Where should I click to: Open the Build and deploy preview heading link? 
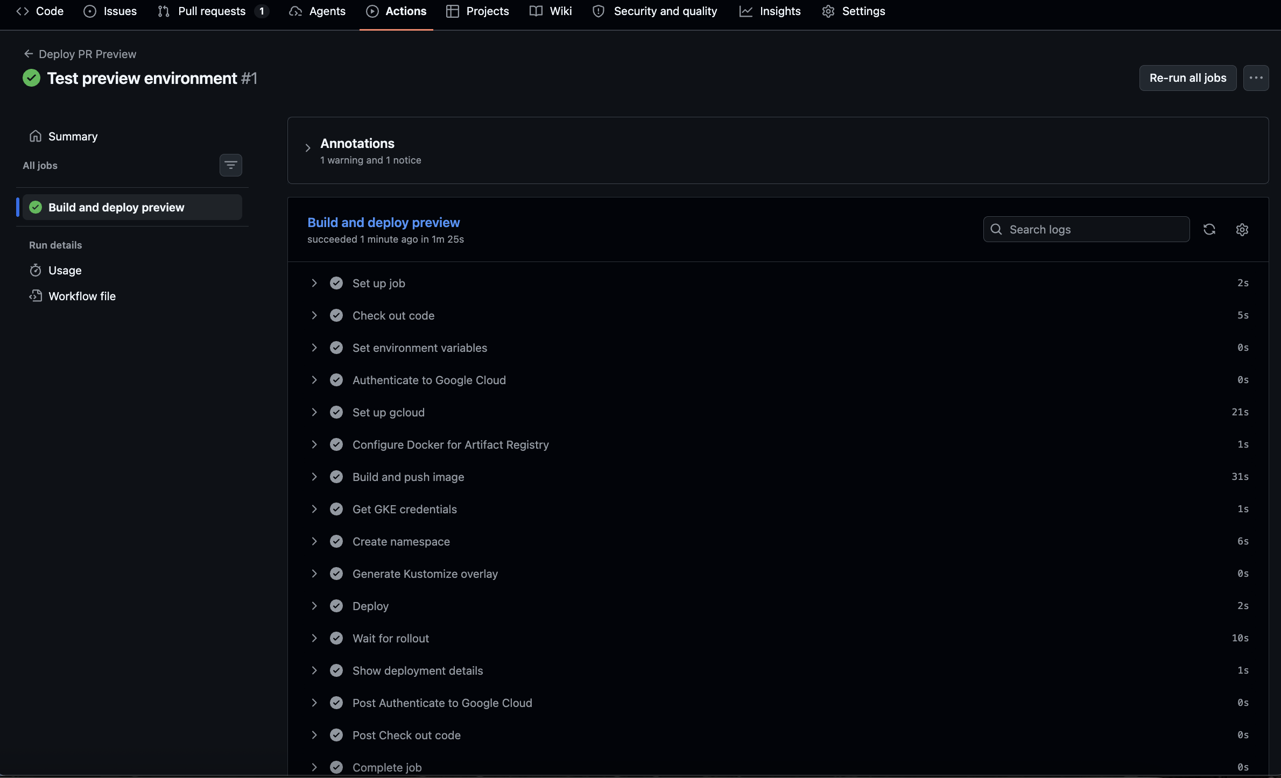coord(383,222)
